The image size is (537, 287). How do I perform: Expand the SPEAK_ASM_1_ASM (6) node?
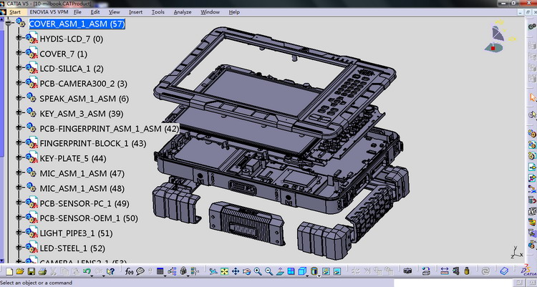(x=19, y=98)
